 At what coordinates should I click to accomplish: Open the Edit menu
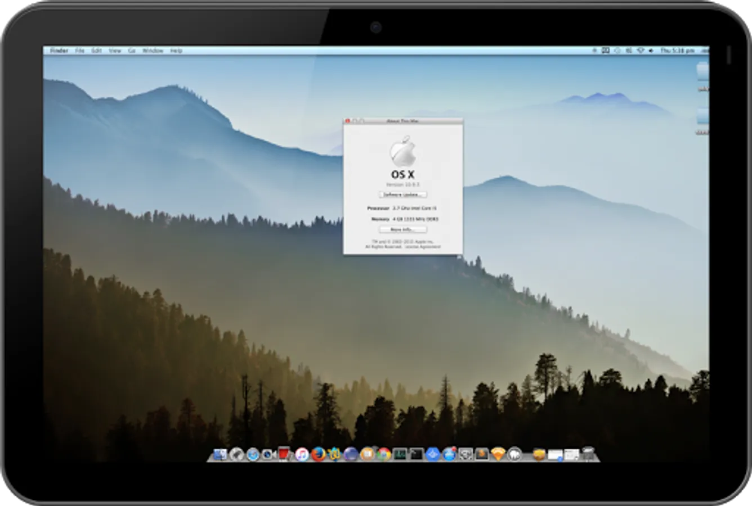(x=97, y=51)
